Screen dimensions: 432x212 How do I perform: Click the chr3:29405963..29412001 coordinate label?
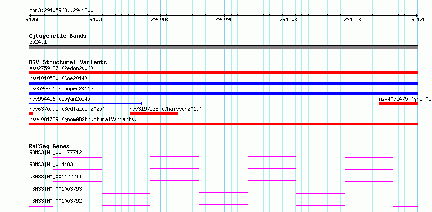point(63,11)
